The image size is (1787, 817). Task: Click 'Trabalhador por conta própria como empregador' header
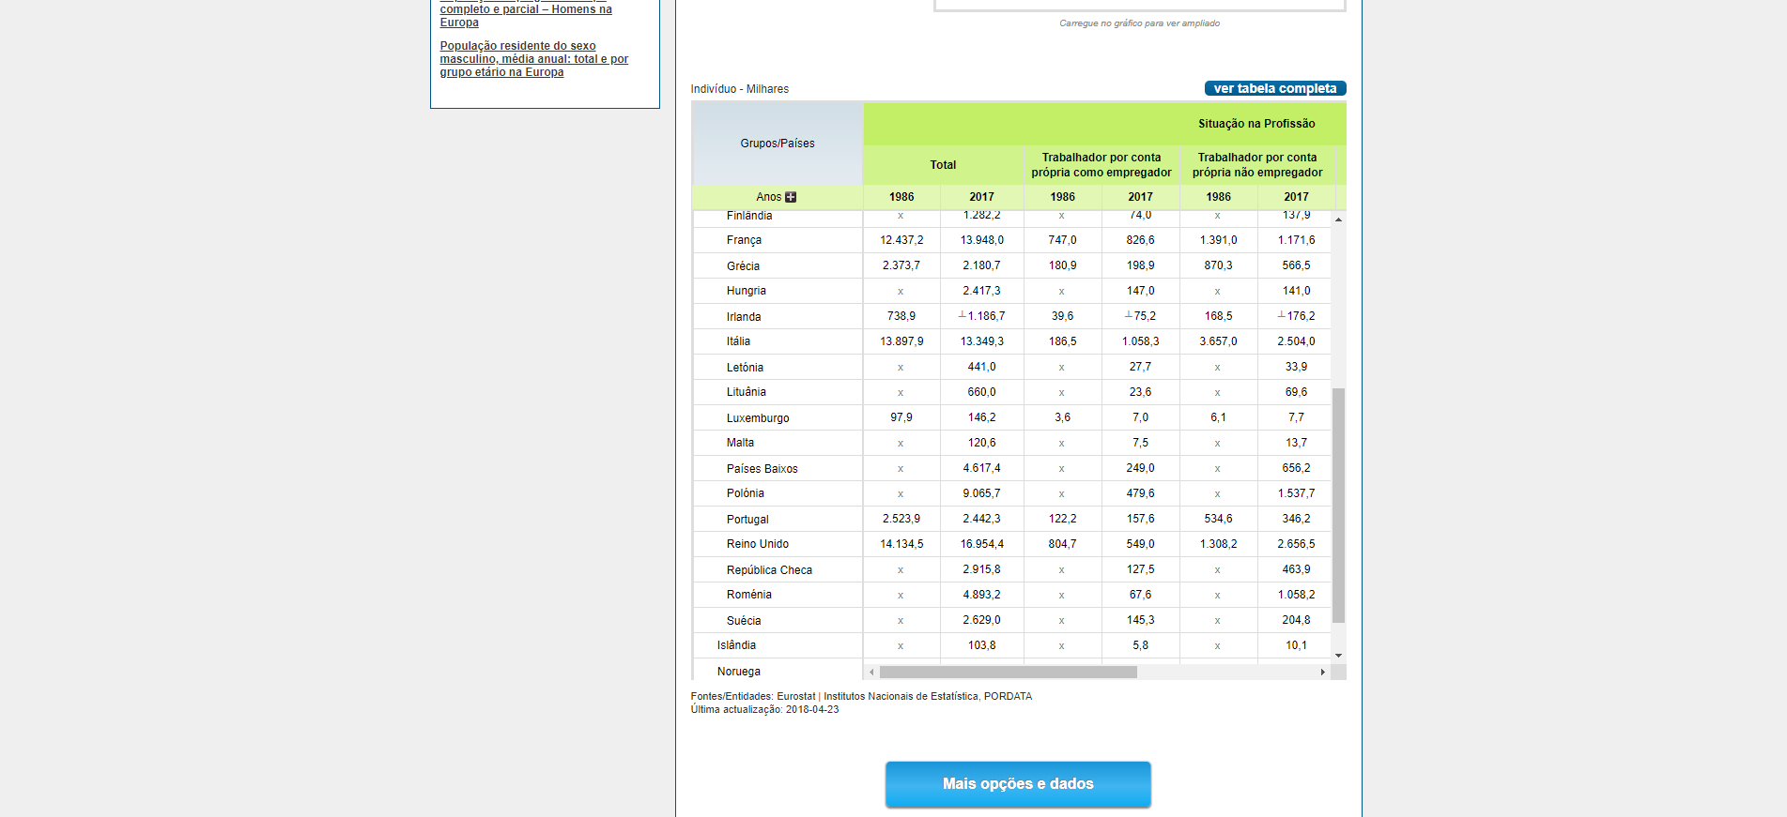click(x=1101, y=165)
